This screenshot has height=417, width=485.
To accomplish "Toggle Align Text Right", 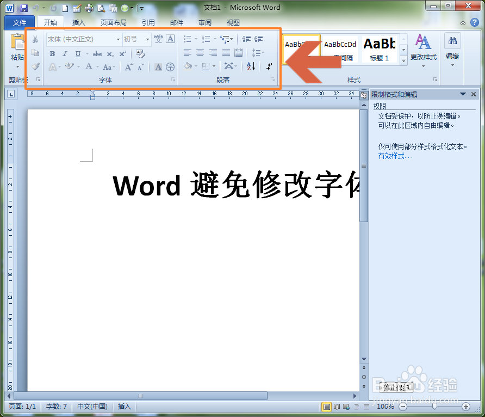I will (x=213, y=53).
